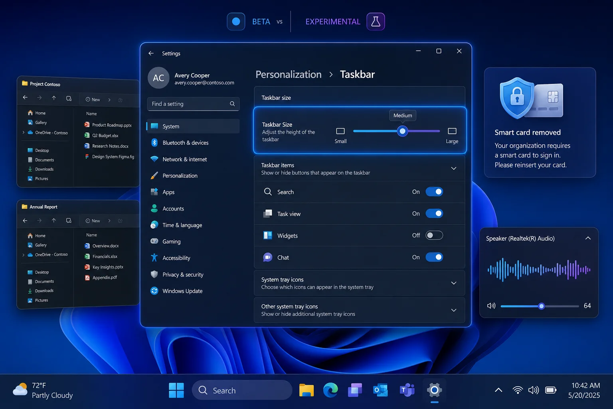Image resolution: width=613 pixels, height=409 pixels.
Task: Click the speaker volume slider handle
Action: tap(541, 306)
